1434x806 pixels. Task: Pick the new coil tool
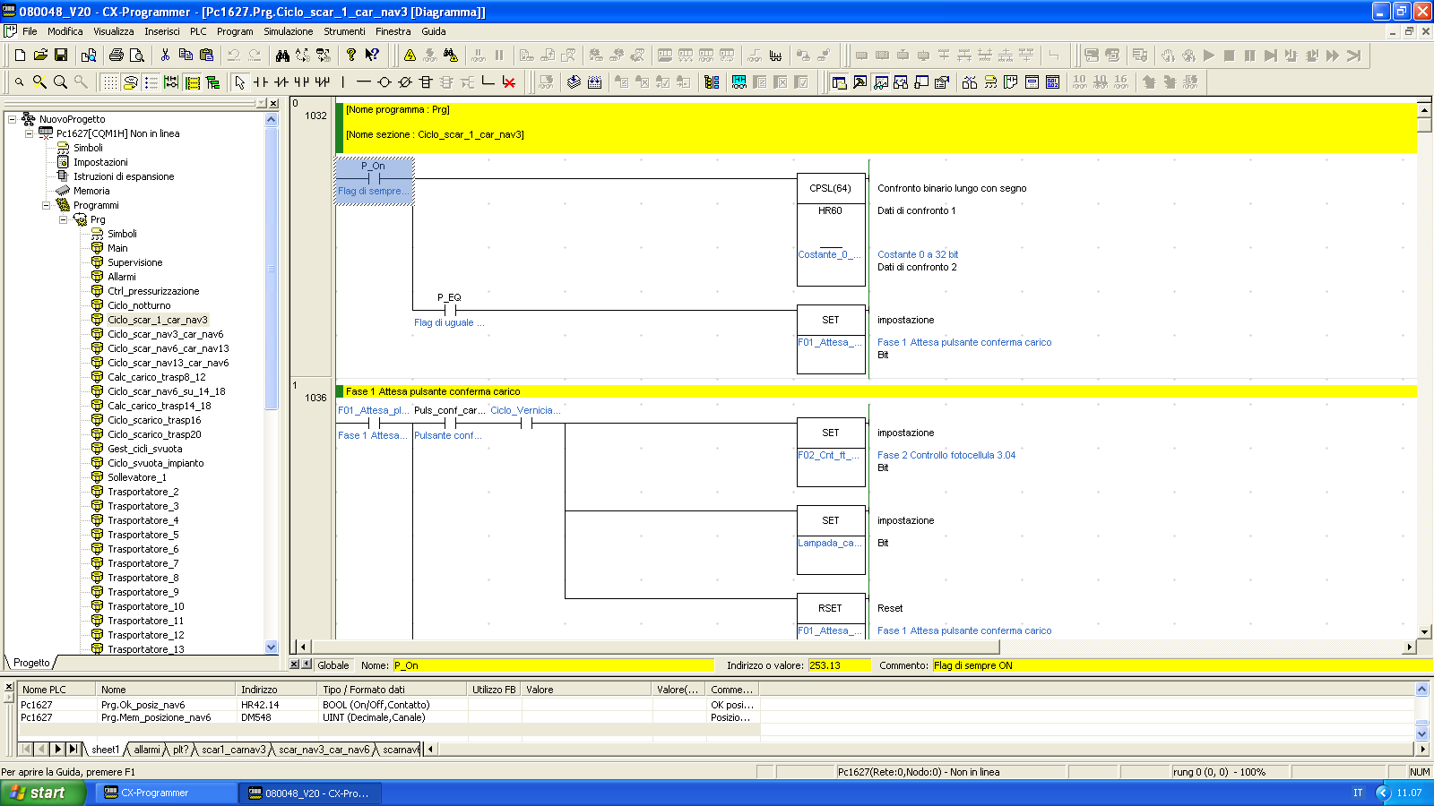click(384, 82)
